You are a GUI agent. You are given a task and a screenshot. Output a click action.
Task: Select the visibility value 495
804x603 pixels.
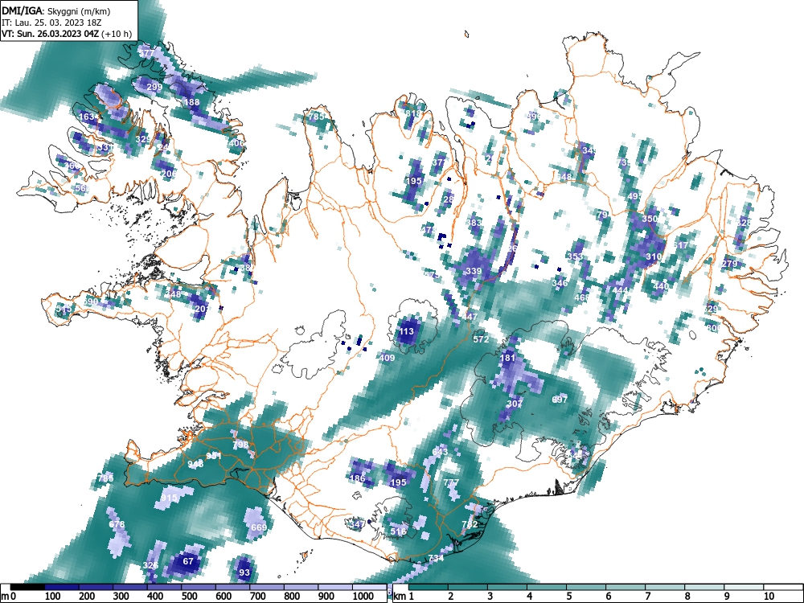pos(635,196)
